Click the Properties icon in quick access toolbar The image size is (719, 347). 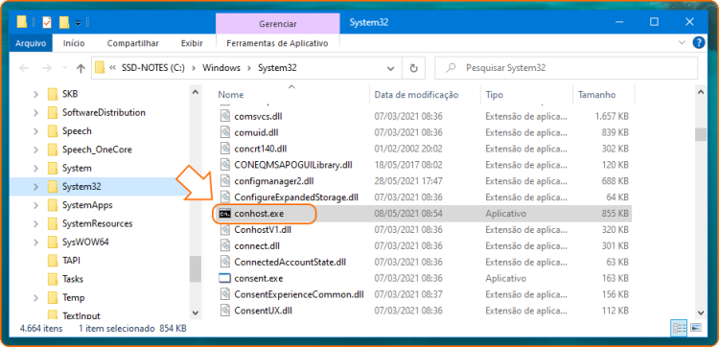click(x=47, y=22)
